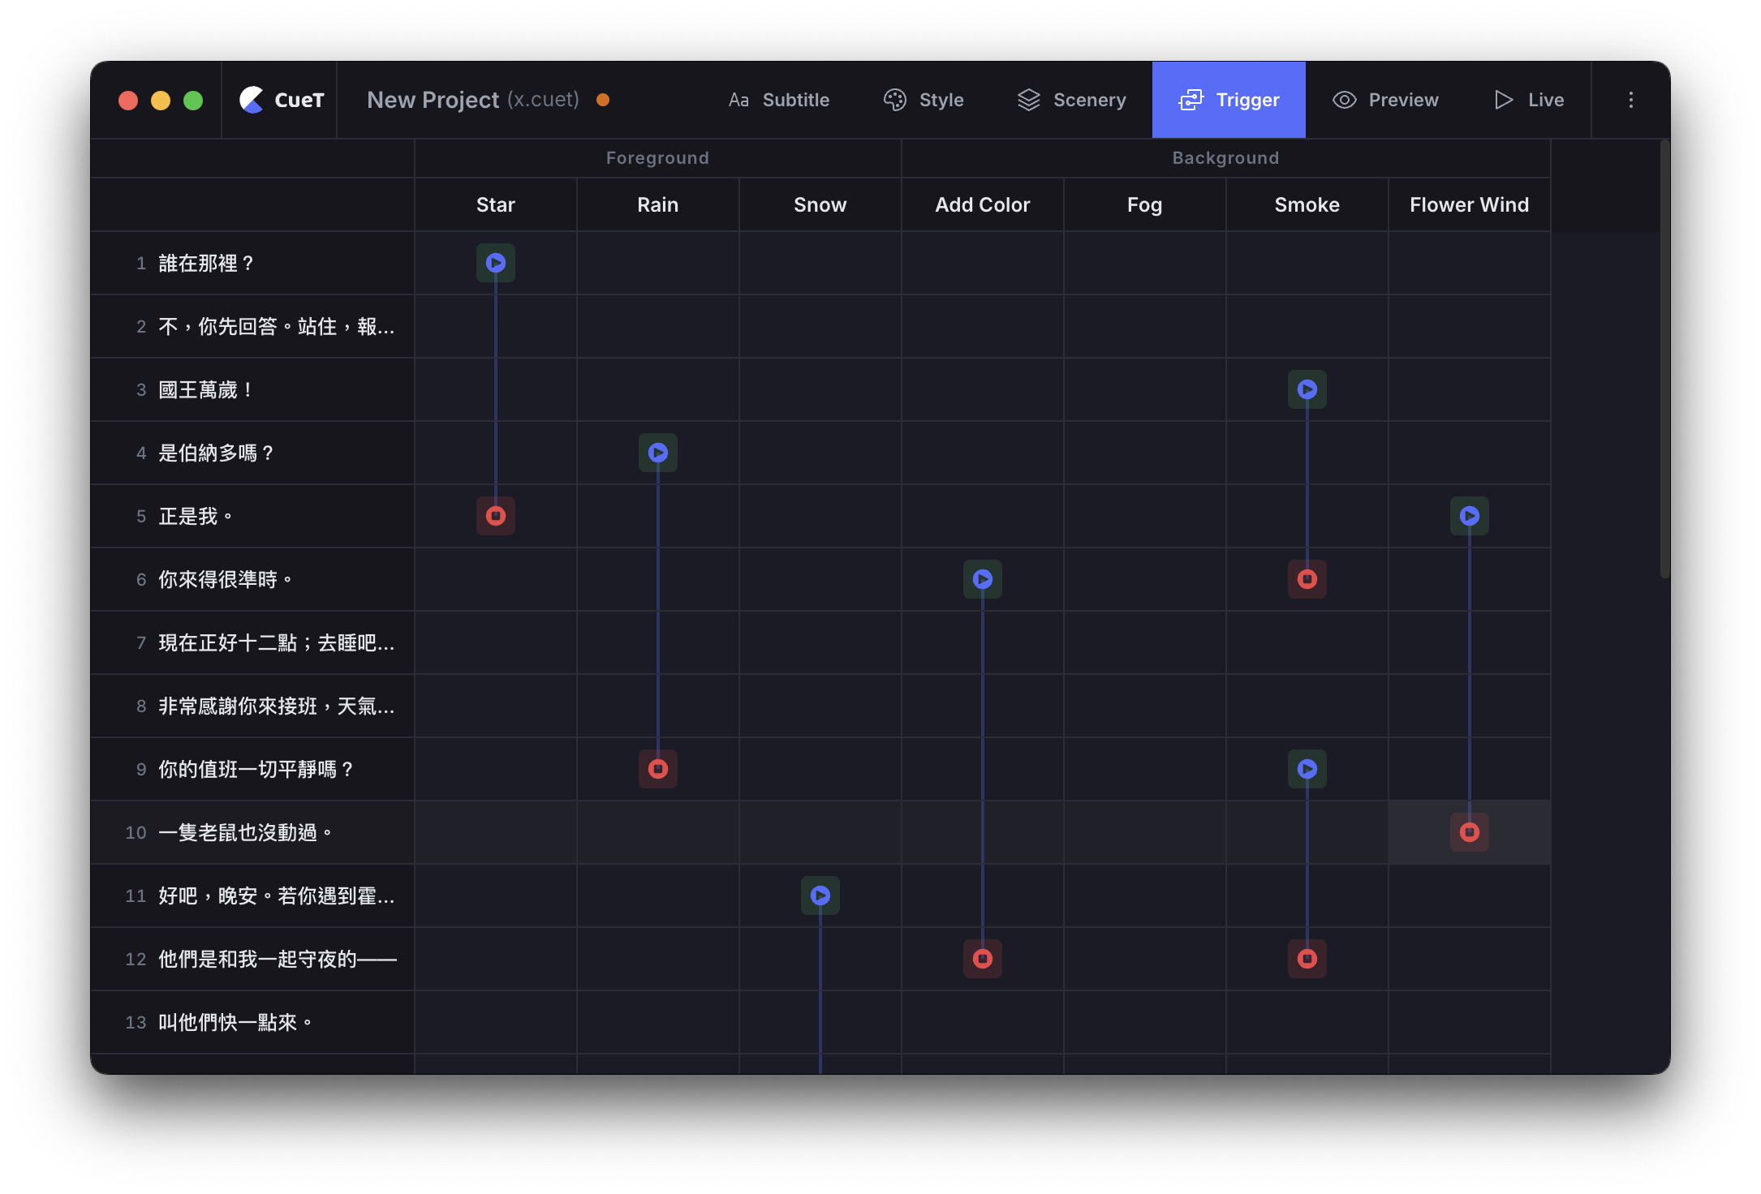1761x1194 pixels.
Task: Click the Rain stop marker on line 9
Action: [657, 769]
